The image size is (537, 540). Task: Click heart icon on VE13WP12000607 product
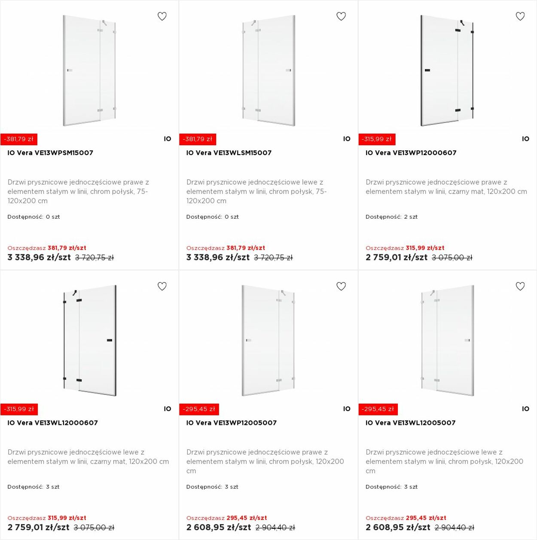520,16
